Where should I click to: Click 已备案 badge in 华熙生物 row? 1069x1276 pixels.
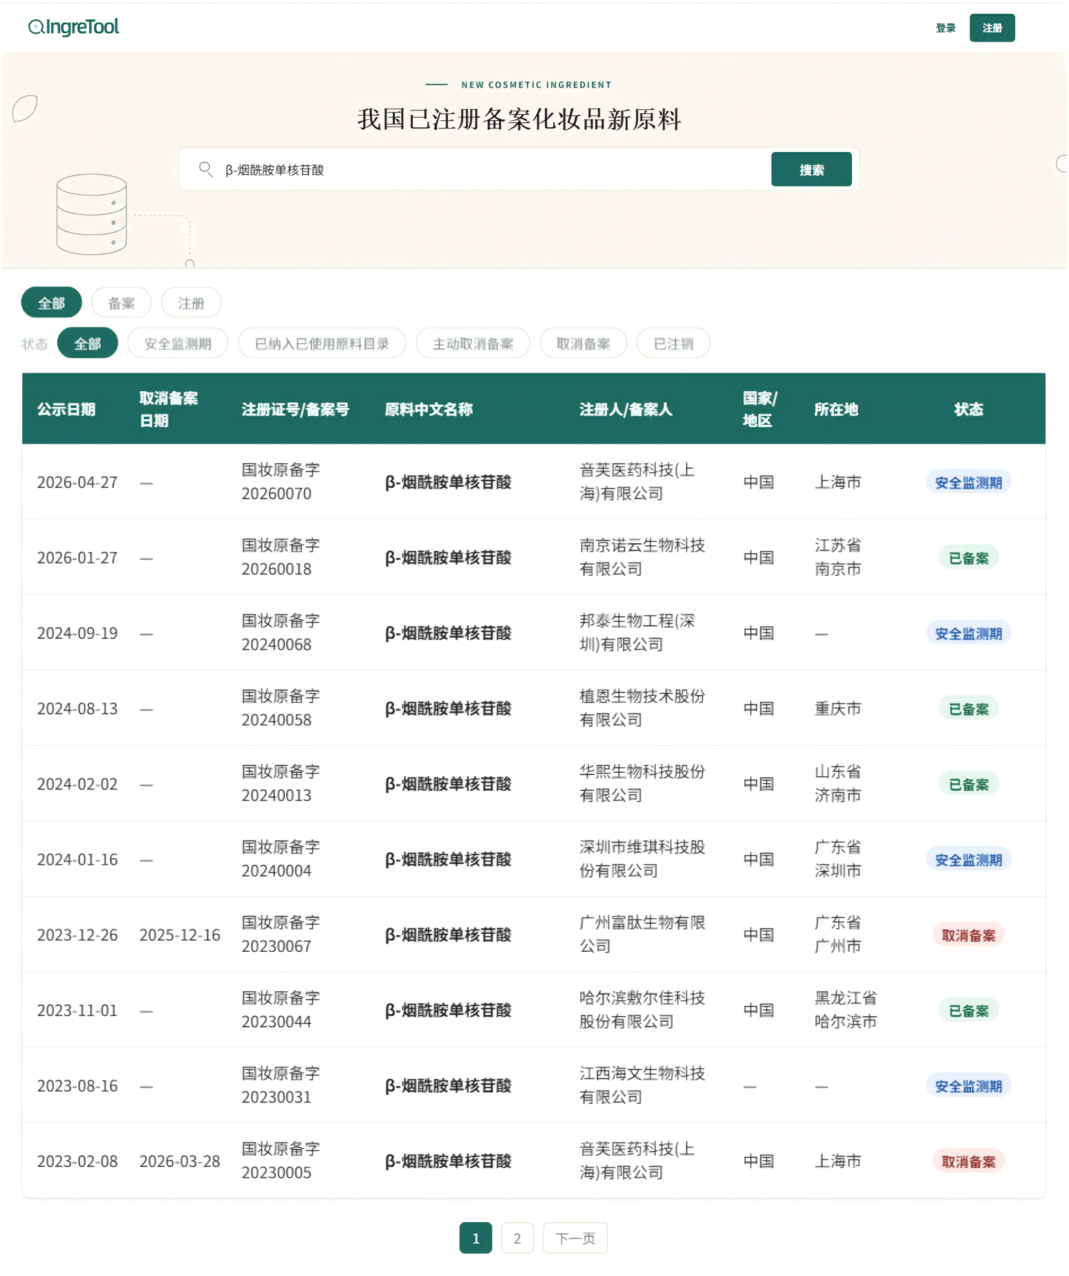point(968,784)
